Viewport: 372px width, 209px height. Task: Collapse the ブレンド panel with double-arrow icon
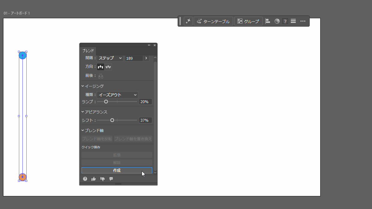[x=149, y=45]
